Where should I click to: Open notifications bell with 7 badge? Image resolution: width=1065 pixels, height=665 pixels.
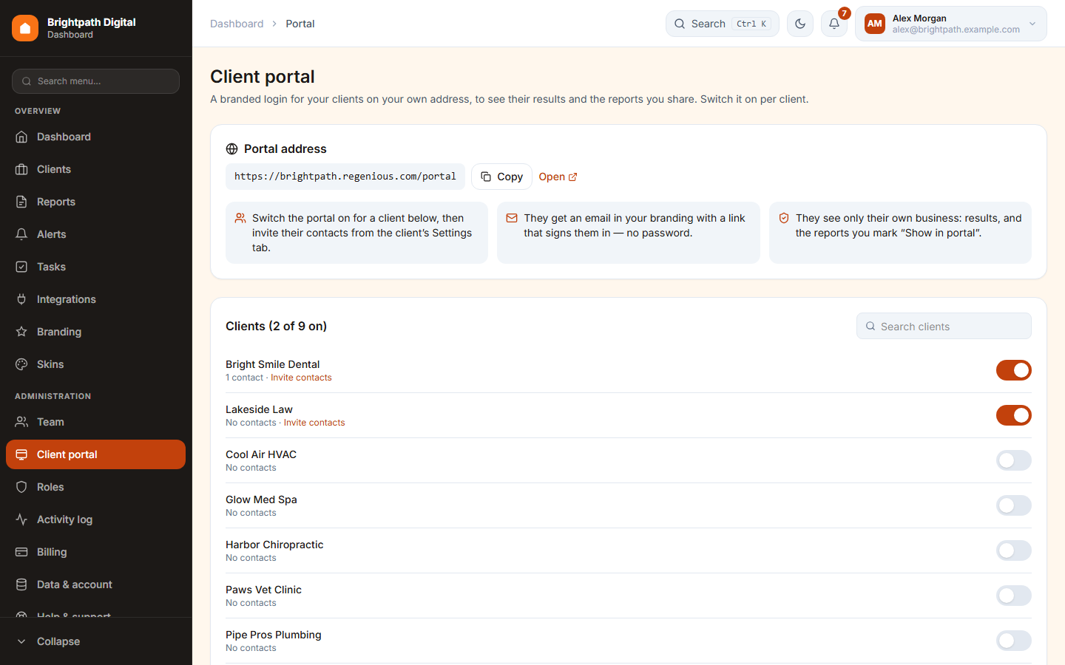[x=834, y=24]
